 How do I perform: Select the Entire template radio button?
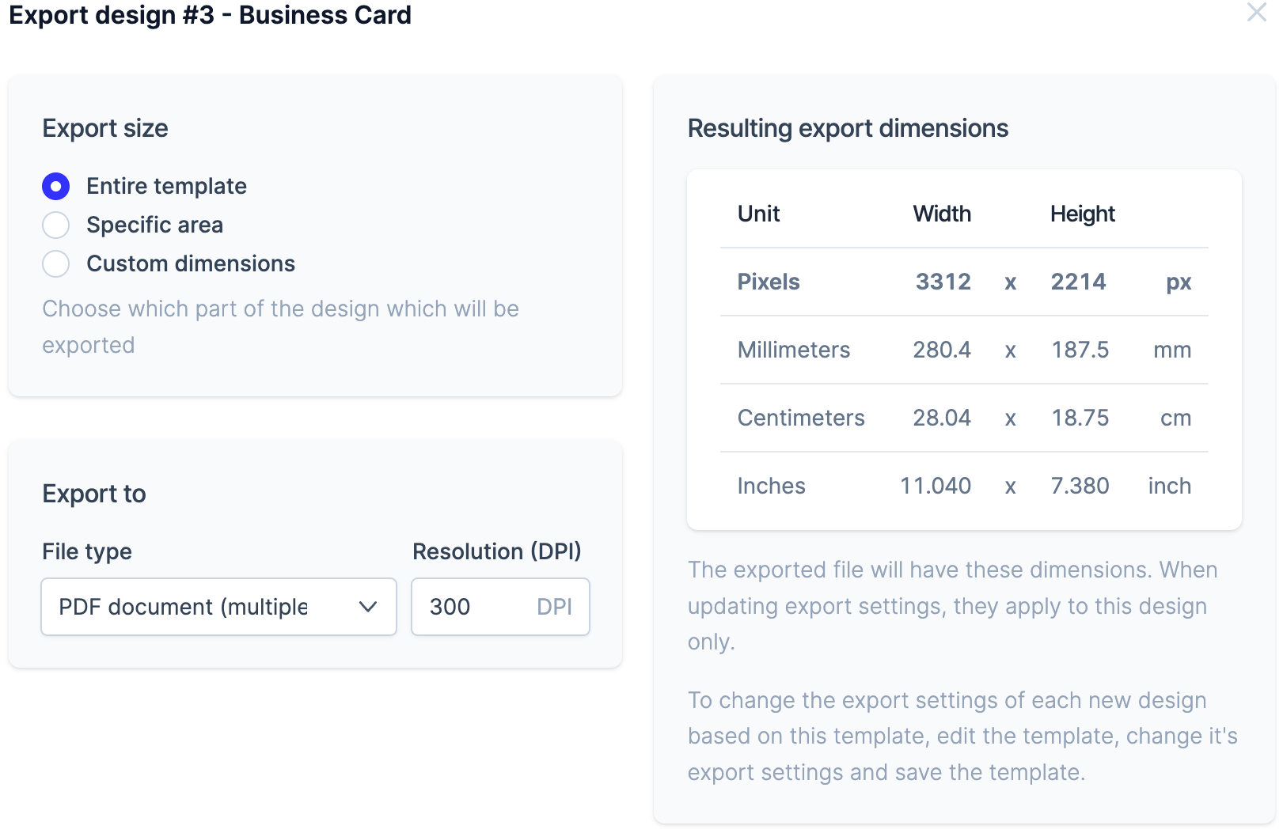pos(56,187)
